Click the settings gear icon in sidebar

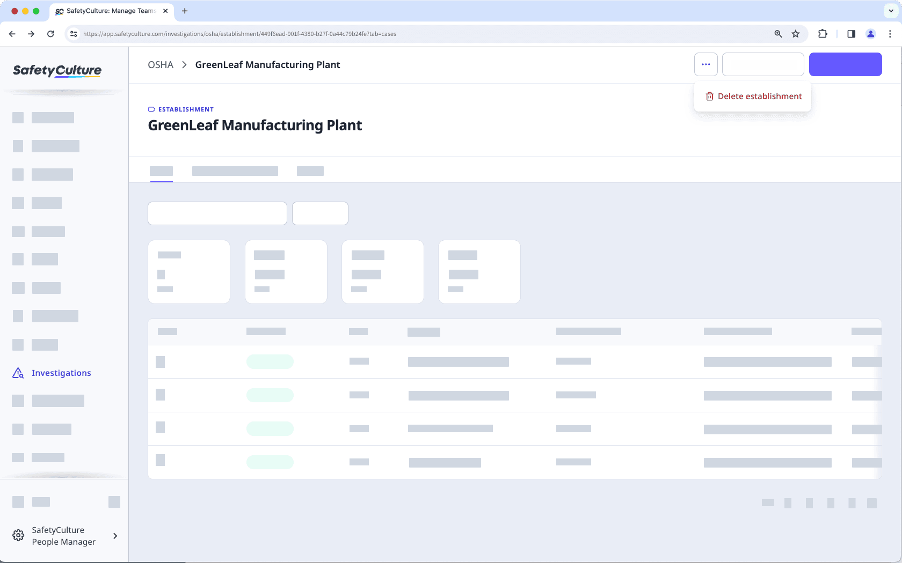point(18,536)
